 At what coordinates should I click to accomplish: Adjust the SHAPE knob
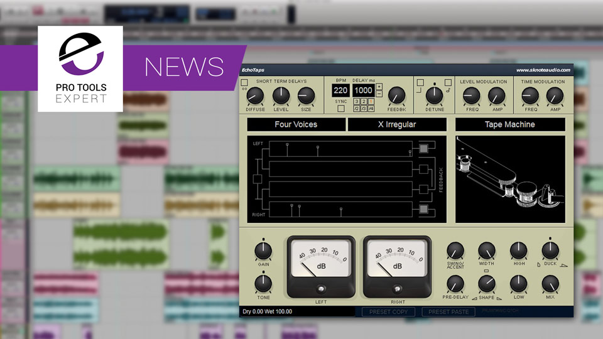point(486,284)
